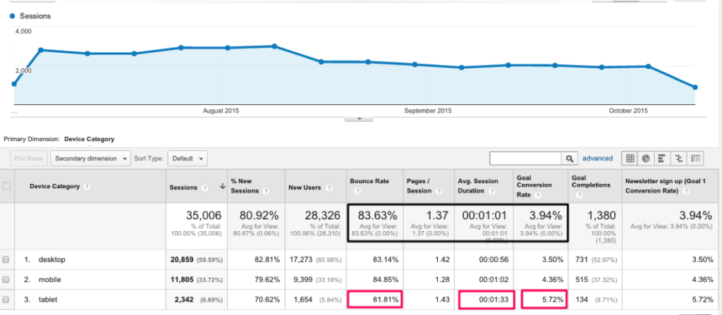Click desktop % new sessions 82.81%
722x315 pixels.
pyautogui.click(x=267, y=259)
